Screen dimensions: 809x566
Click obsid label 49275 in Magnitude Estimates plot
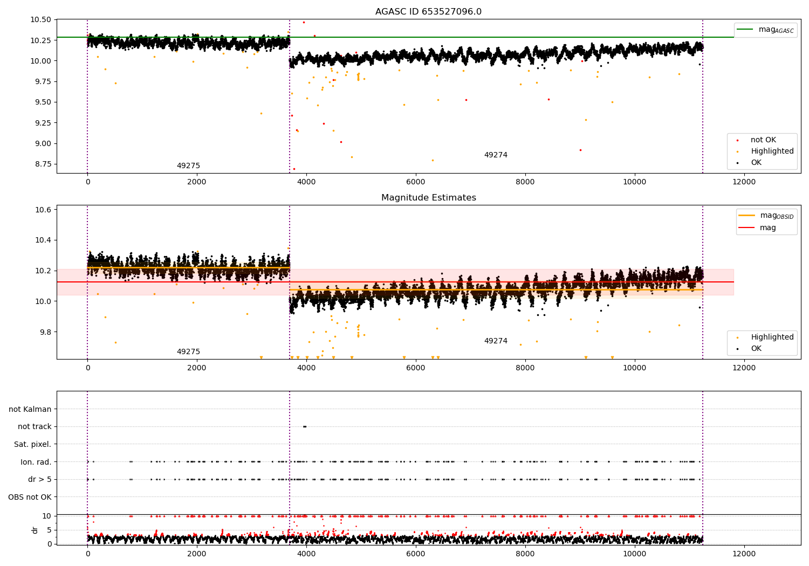[x=188, y=351]
